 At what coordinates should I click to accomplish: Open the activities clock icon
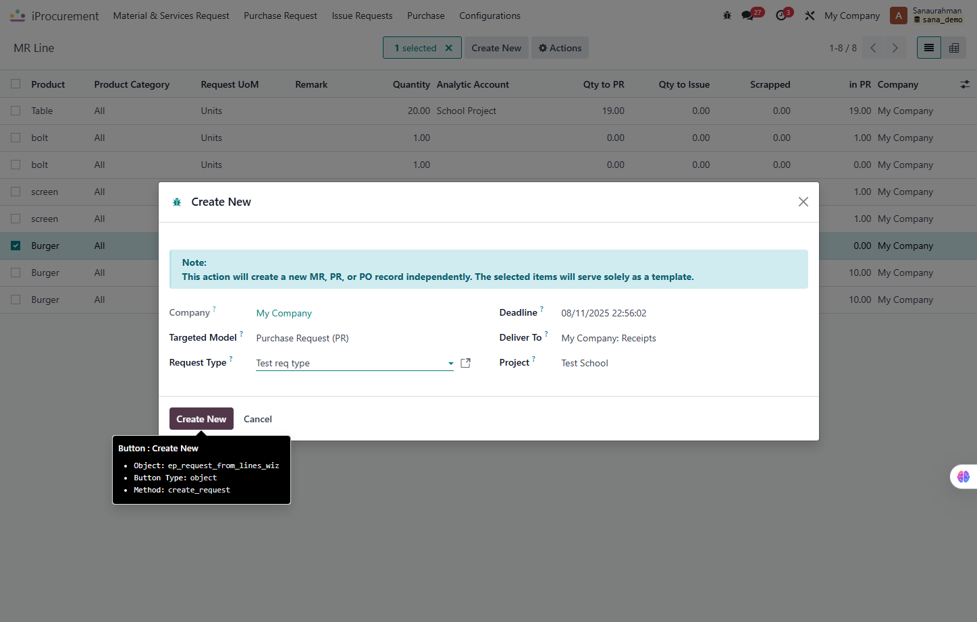781,16
